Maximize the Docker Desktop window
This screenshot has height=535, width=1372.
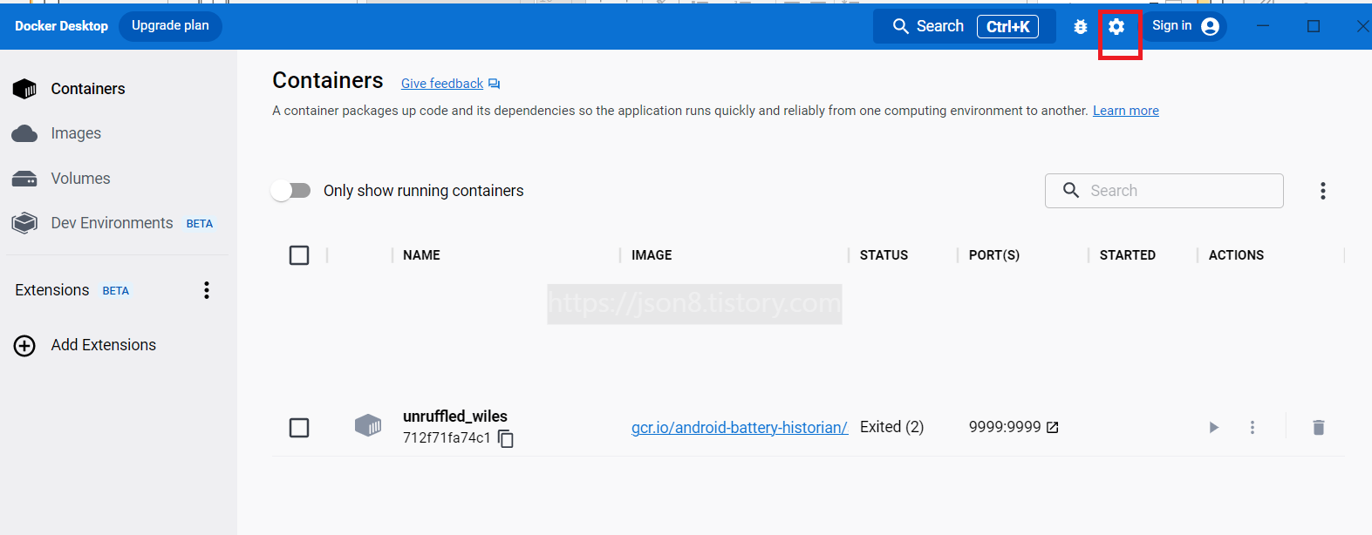[x=1314, y=26]
